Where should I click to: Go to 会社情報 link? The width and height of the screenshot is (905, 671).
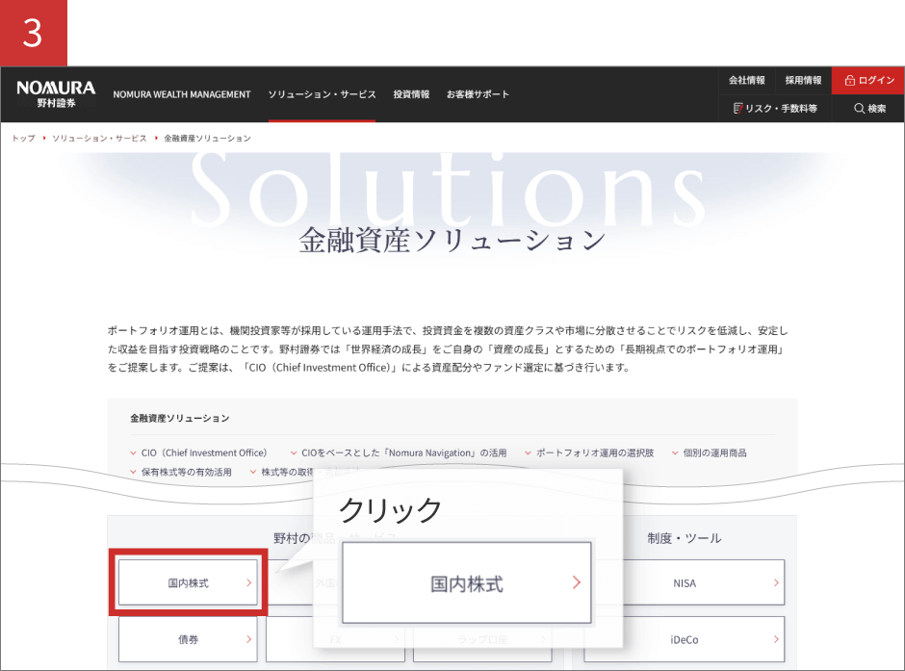(747, 80)
